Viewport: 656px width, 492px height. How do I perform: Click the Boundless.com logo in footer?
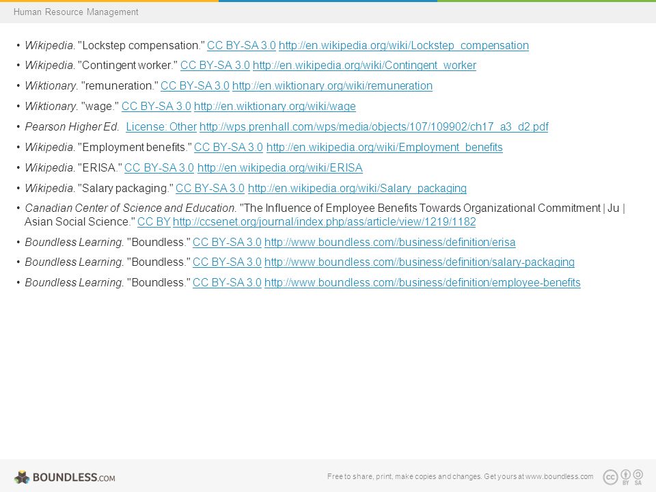click(65, 477)
